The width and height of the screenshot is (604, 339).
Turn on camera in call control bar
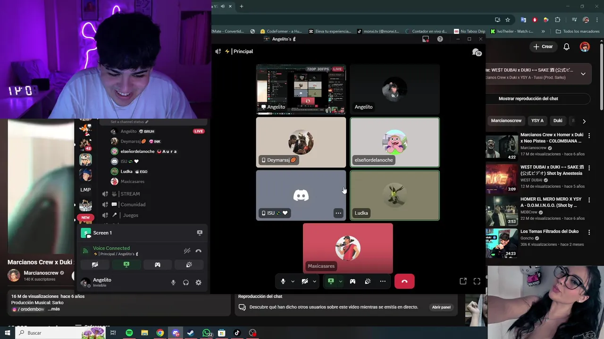coord(305,281)
